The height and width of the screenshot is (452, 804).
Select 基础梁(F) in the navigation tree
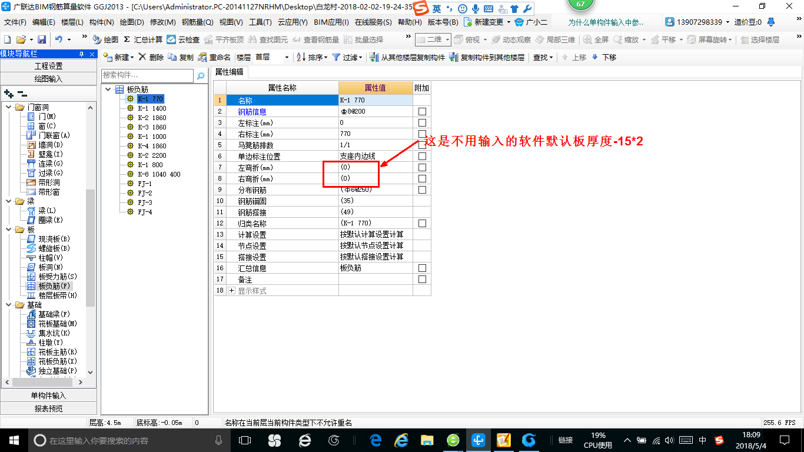pyautogui.click(x=49, y=314)
